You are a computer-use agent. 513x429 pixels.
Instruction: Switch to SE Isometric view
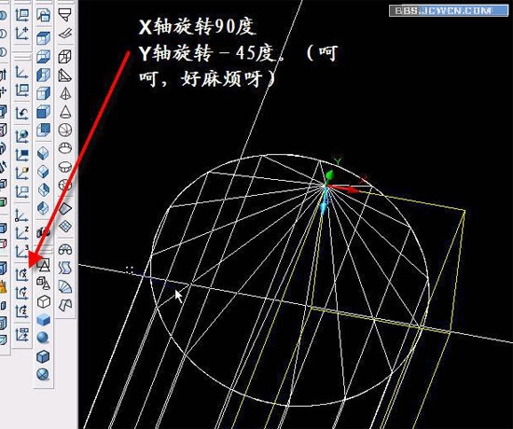43,172
